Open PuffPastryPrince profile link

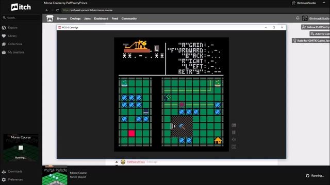click(x=136, y=162)
